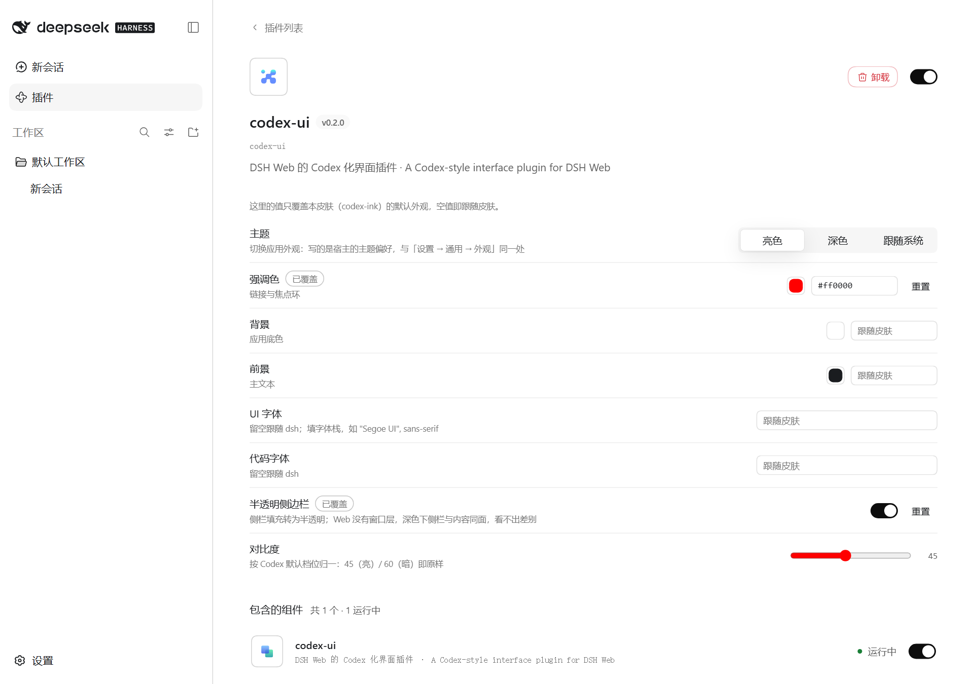Click the 对比度 contrast slider

[x=851, y=556]
